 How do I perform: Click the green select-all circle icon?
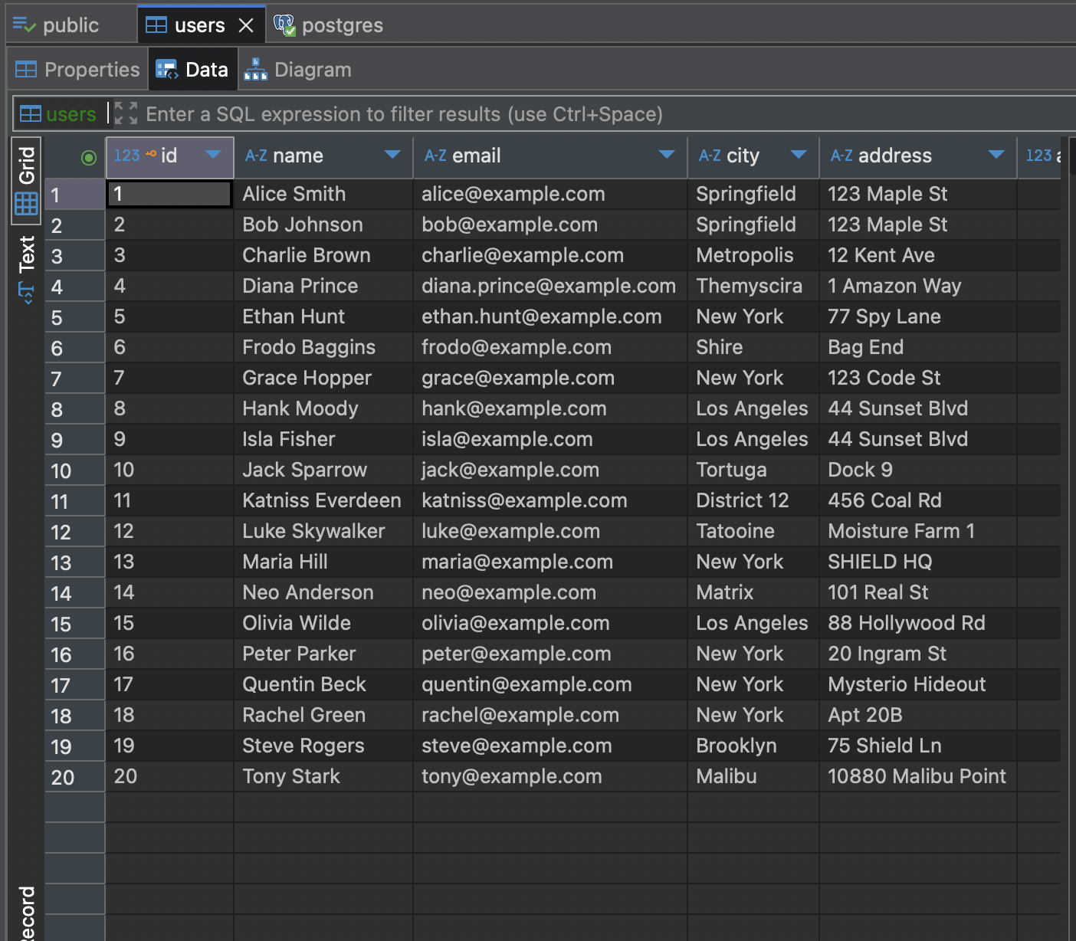[89, 157]
